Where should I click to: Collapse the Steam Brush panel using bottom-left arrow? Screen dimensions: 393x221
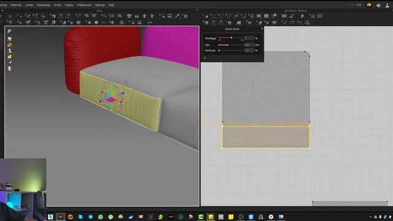click(x=204, y=58)
